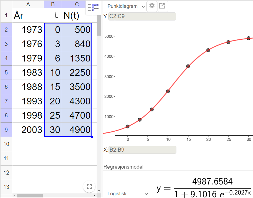The height and width of the screenshot is (198, 253).
Task: Select column A header
Action: [x=28, y=4]
